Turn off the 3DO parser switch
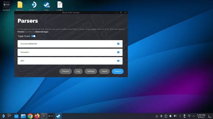The image size is (213, 119). tap(119, 61)
